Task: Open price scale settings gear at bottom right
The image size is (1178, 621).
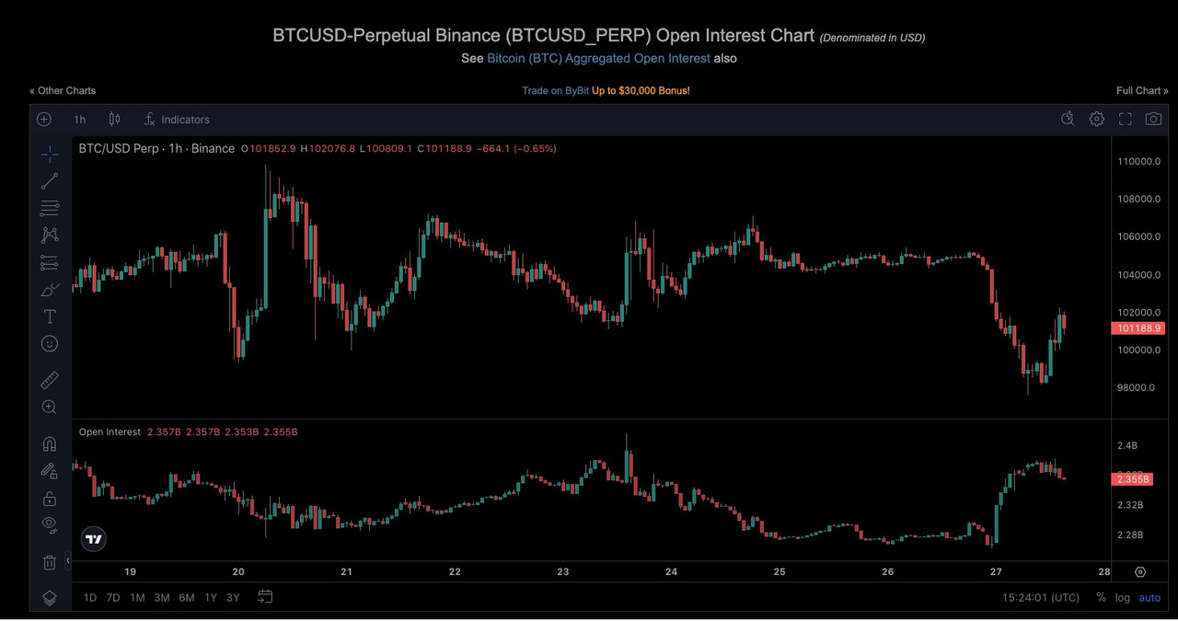Action: tap(1140, 571)
